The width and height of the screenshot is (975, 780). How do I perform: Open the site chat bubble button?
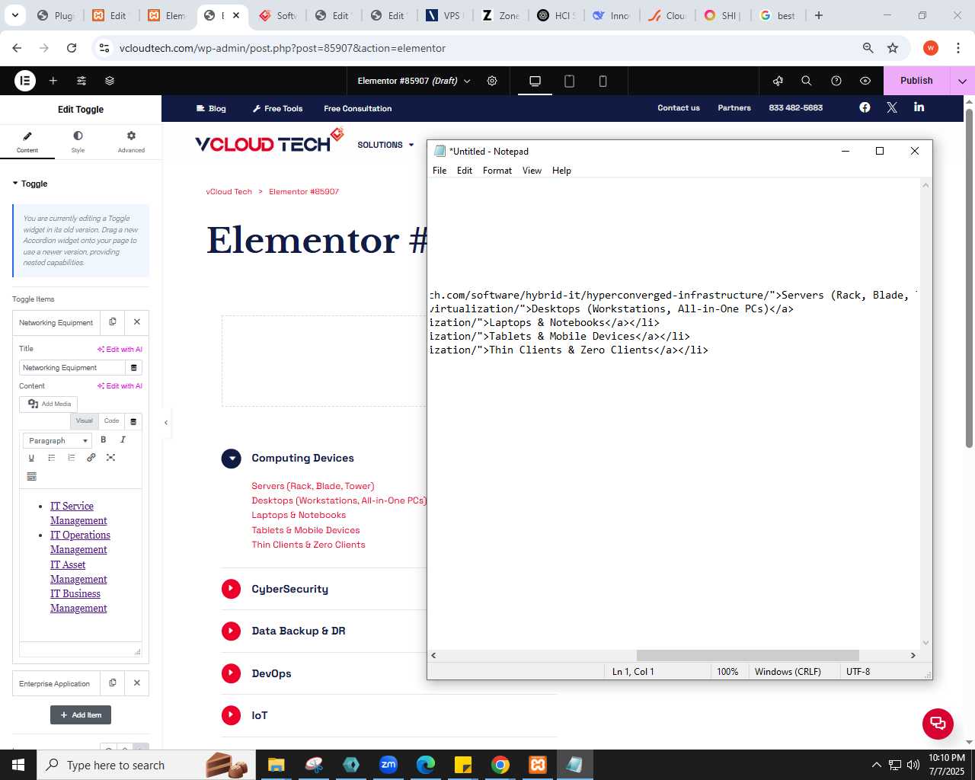point(938,724)
